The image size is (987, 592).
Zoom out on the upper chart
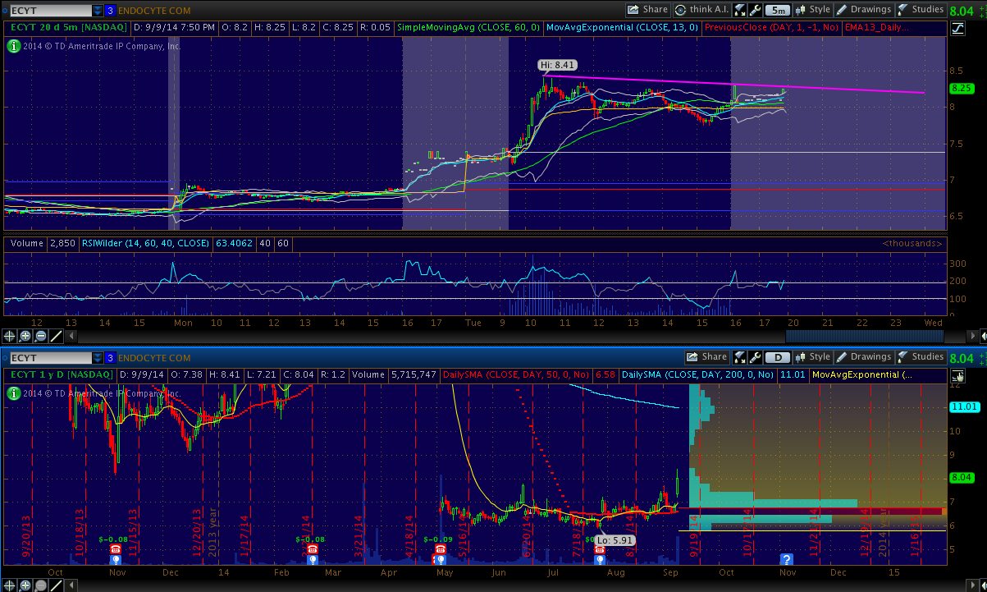[40, 335]
